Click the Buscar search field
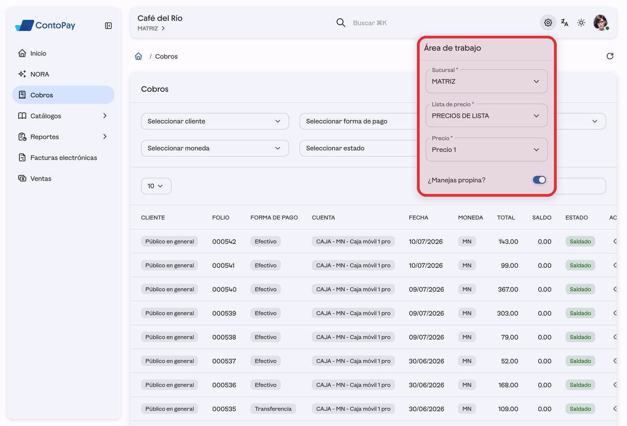This screenshot has height=426, width=627. (x=370, y=23)
